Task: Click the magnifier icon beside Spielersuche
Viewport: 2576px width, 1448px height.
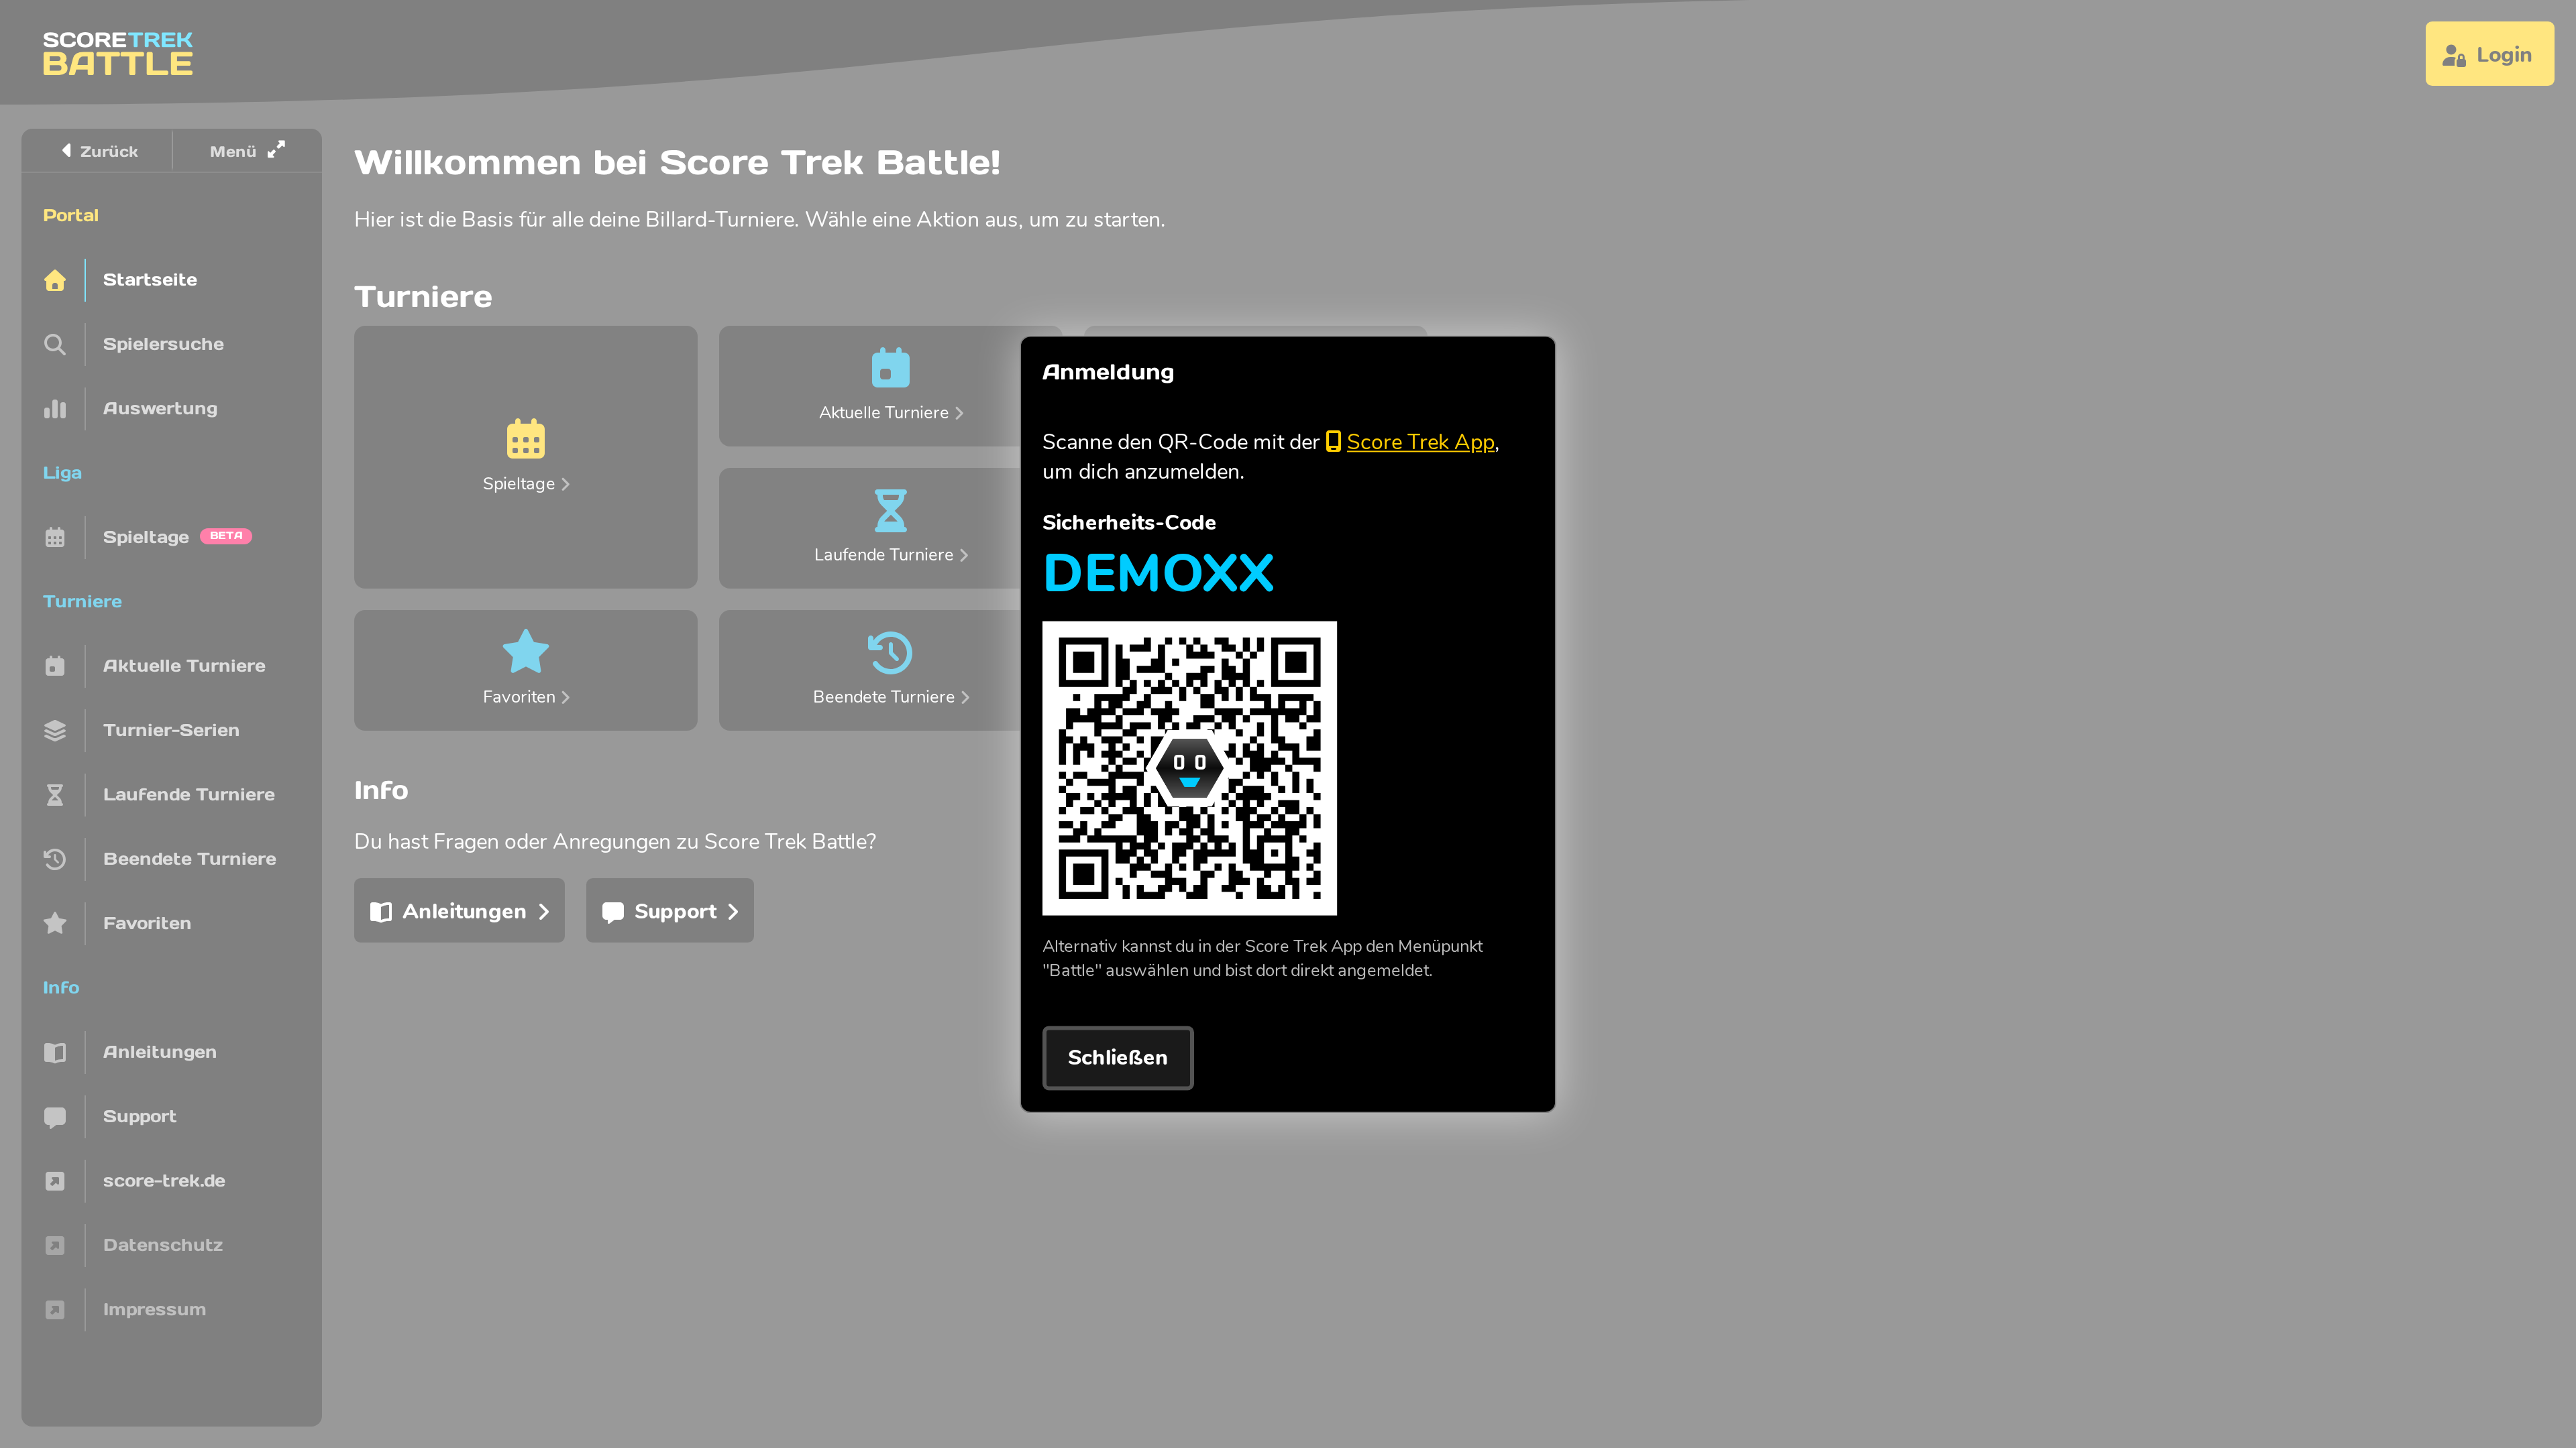Action: [x=55, y=345]
